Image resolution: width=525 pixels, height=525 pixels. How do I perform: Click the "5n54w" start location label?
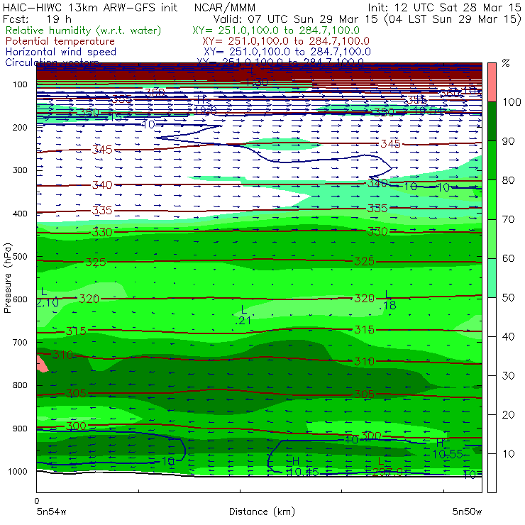[52, 512]
